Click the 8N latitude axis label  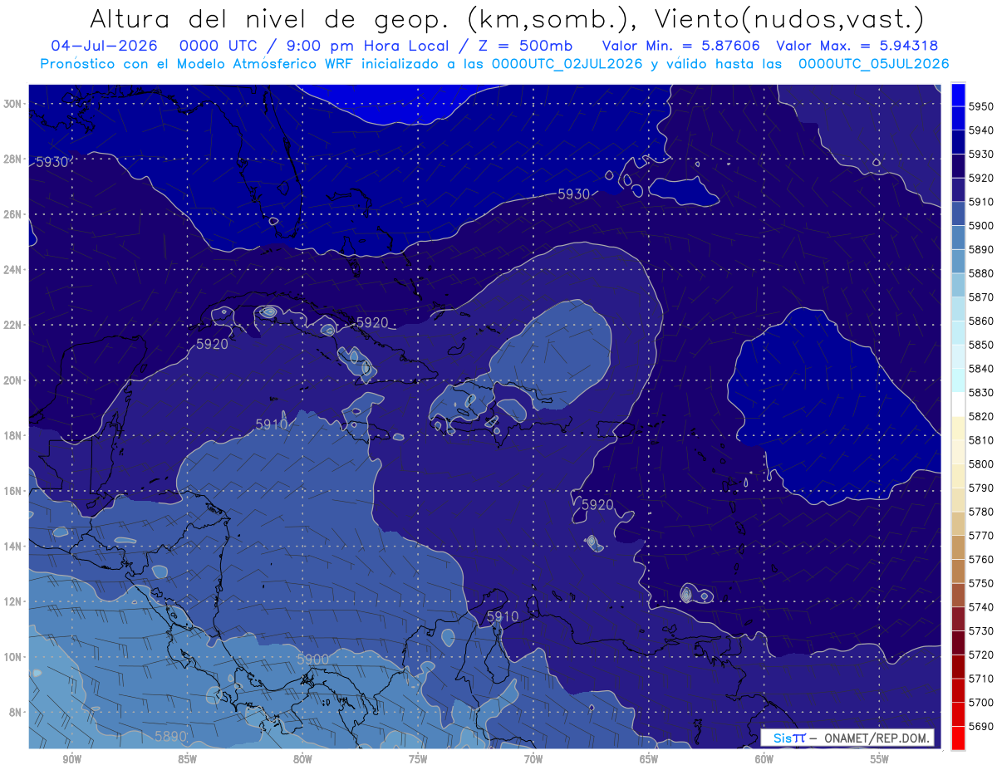click(x=16, y=712)
